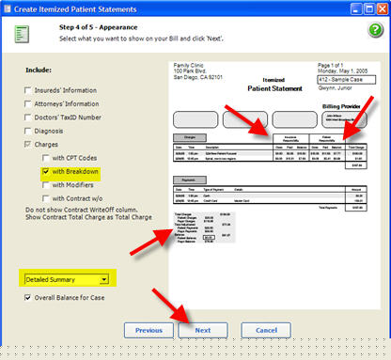The height and width of the screenshot is (360, 391).
Task: Go back with the Previous button
Action: [149, 330]
